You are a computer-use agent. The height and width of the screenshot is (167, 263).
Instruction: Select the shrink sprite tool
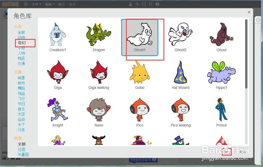point(151,4)
